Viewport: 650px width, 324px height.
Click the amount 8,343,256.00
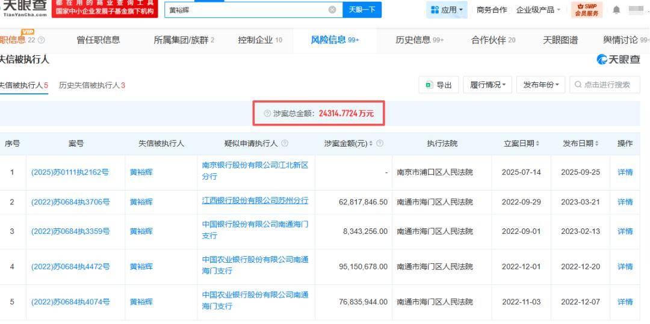click(365, 231)
